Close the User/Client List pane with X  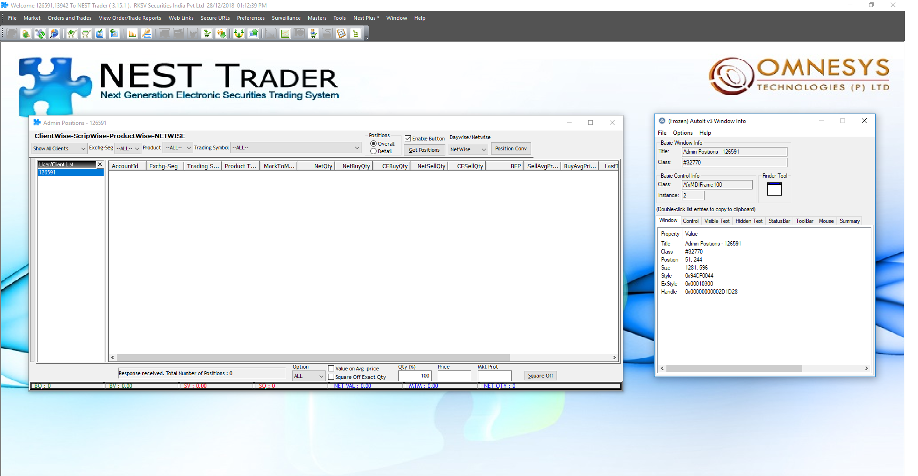[x=100, y=164]
